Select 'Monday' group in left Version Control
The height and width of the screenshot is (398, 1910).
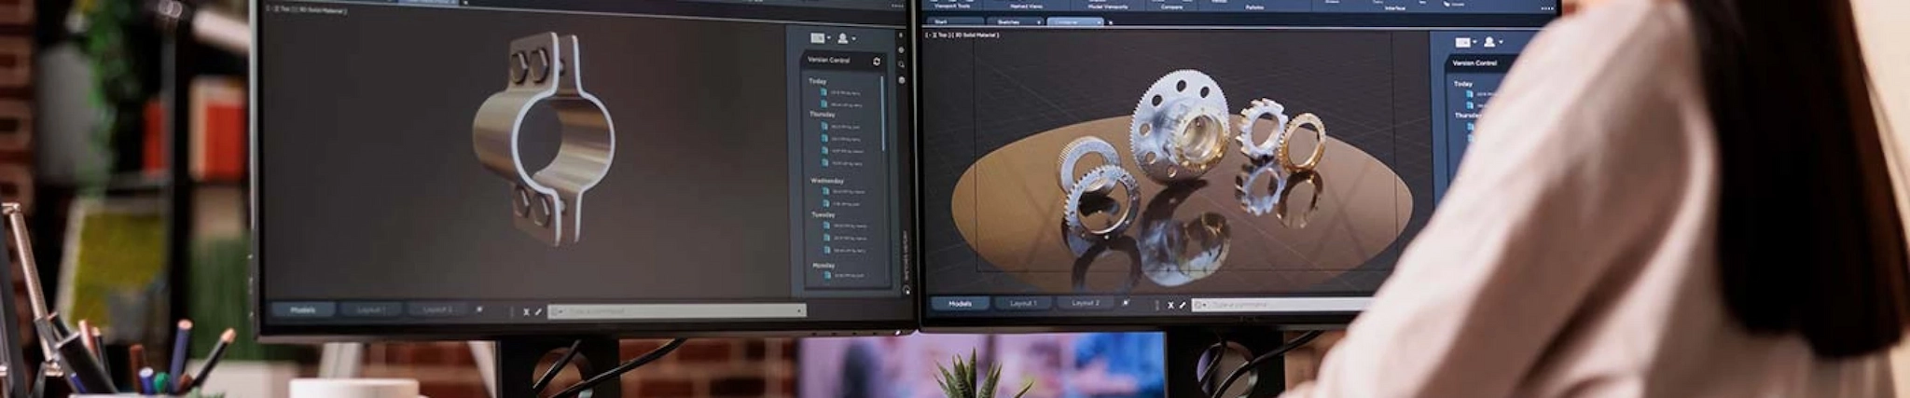tap(824, 265)
